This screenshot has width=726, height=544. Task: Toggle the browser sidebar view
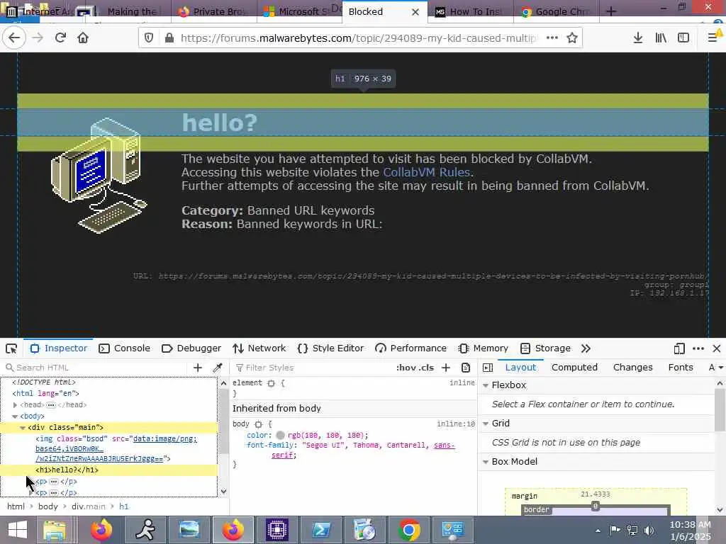click(683, 38)
